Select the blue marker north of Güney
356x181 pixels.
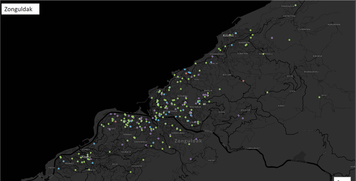[94, 144]
